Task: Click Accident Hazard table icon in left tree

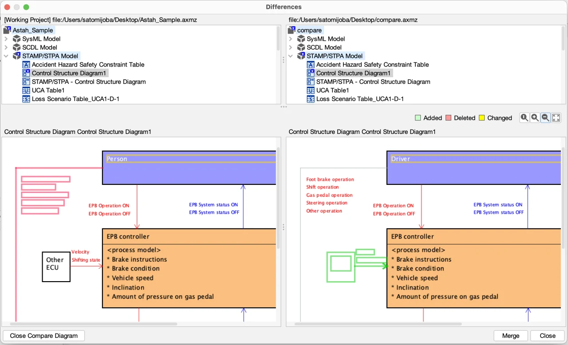Action: click(x=26, y=64)
